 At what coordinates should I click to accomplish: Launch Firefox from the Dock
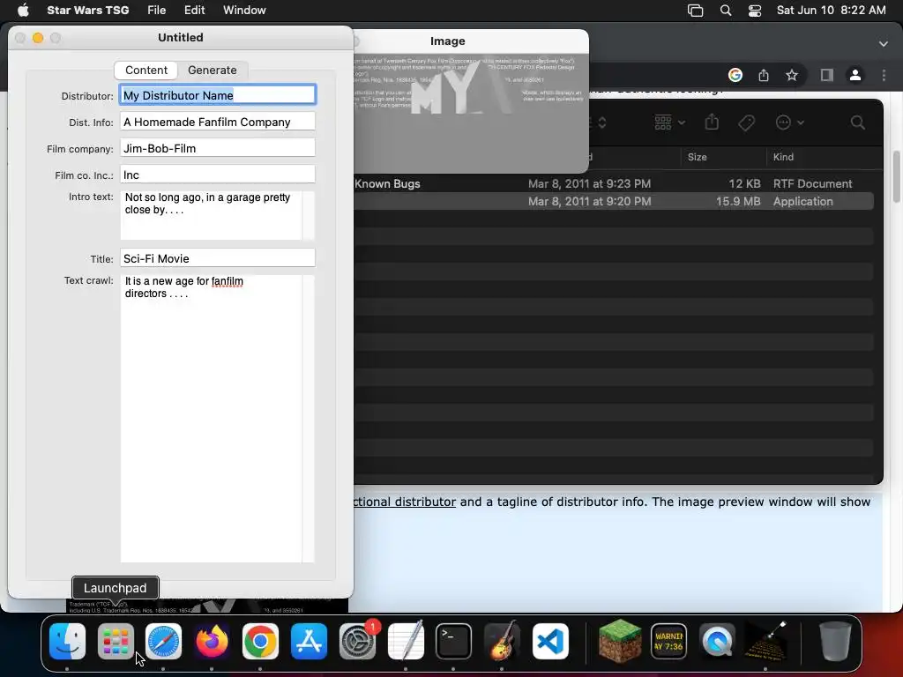212,642
